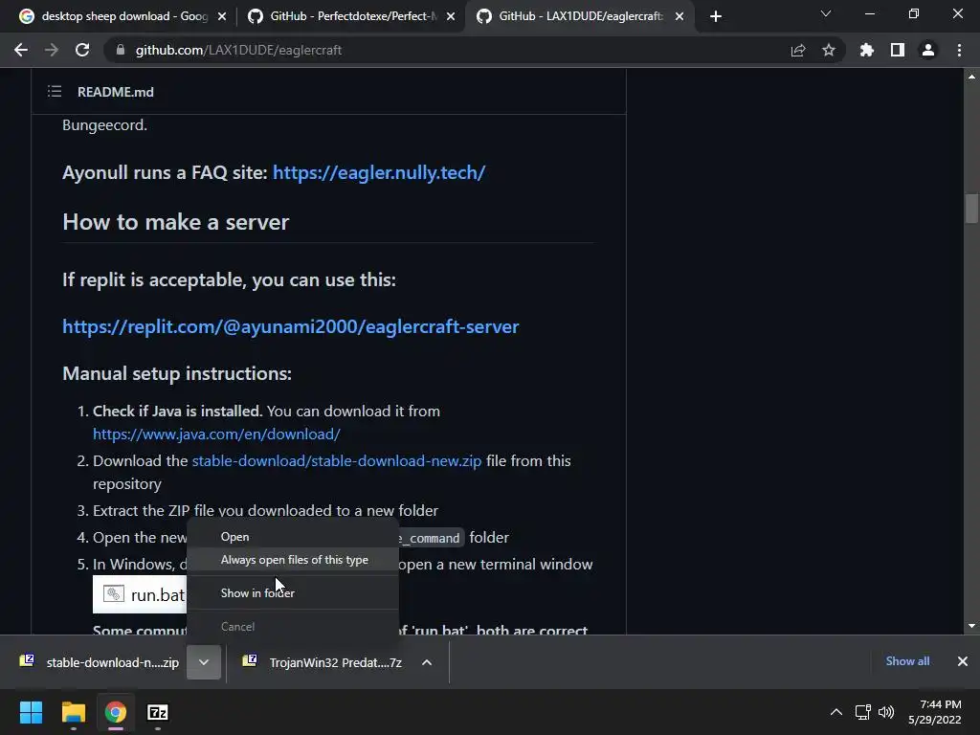Open File Explorer from the taskbar
980x735 pixels.
point(73,712)
